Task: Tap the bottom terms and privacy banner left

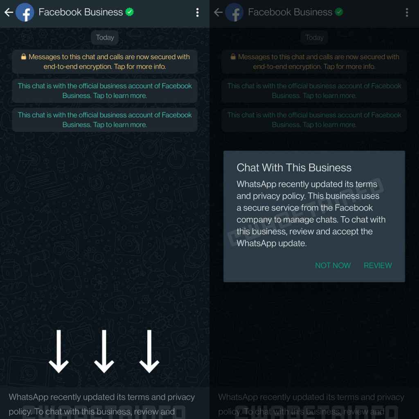Action: [x=105, y=403]
